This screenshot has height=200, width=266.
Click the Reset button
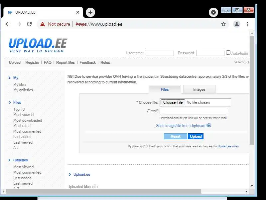tap(176, 136)
